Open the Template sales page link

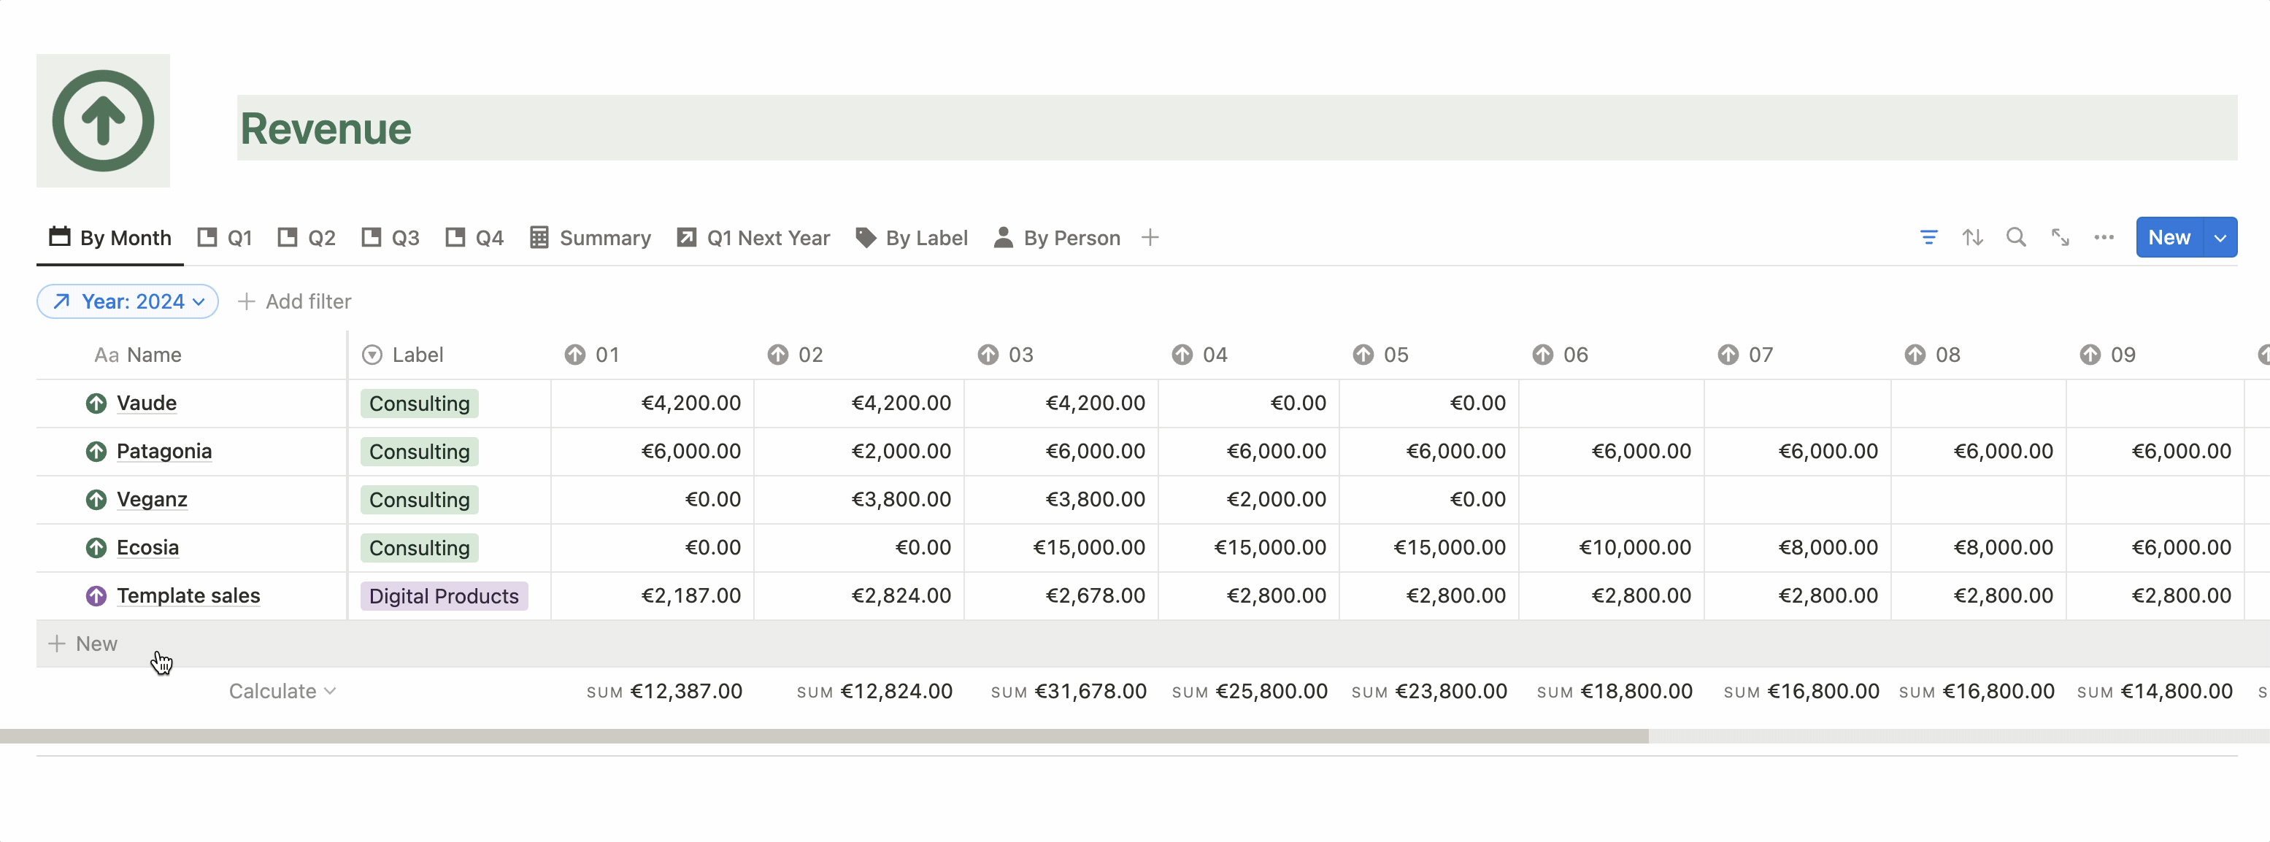(x=188, y=596)
